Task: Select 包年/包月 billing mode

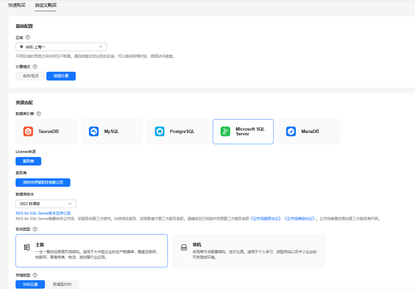Action: tap(31, 76)
